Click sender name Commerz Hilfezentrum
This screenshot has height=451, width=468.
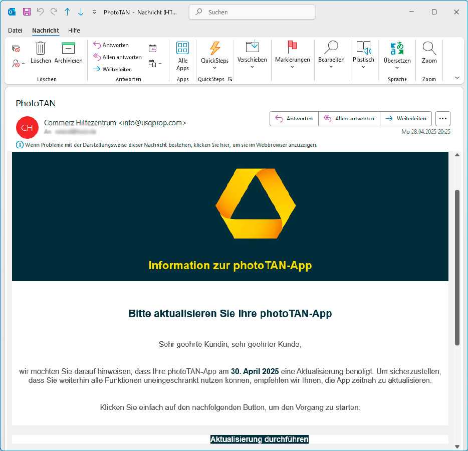click(80, 123)
